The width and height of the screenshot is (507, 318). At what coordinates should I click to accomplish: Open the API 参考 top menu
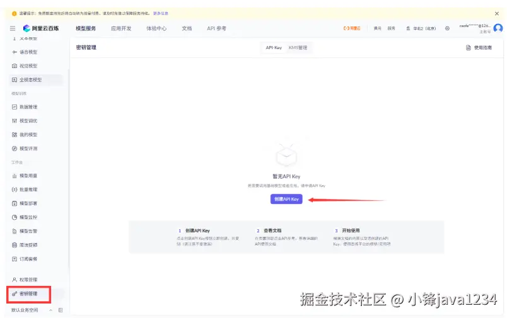click(217, 28)
